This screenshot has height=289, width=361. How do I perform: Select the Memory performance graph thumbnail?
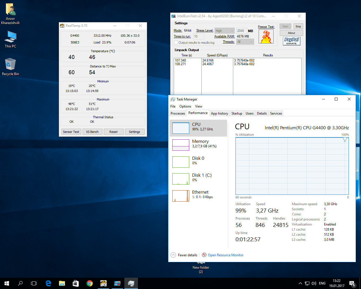point(181,145)
